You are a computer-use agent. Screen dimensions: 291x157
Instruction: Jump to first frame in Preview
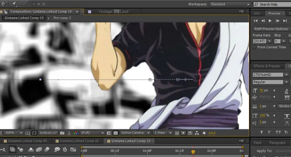(255, 21)
